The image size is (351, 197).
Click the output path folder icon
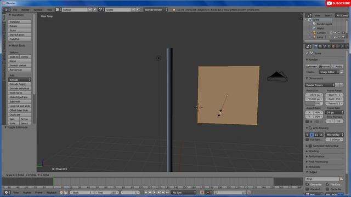click(x=341, y=179)
